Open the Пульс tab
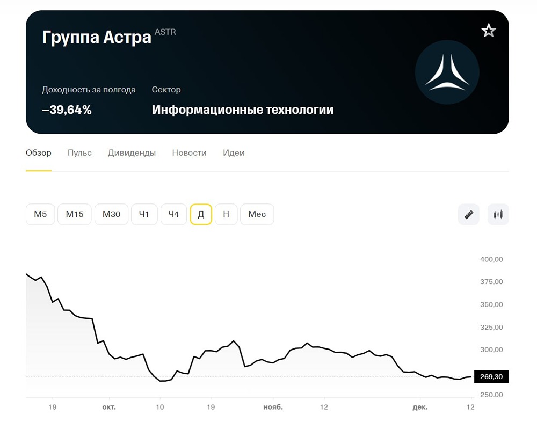 79,153
